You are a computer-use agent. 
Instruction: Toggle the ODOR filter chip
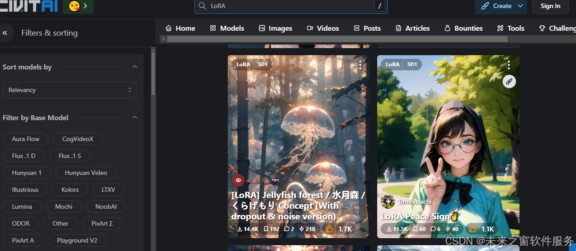coord(20,223)
